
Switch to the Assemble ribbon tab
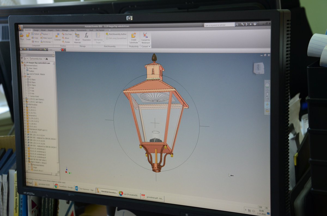tap(28, 30)
